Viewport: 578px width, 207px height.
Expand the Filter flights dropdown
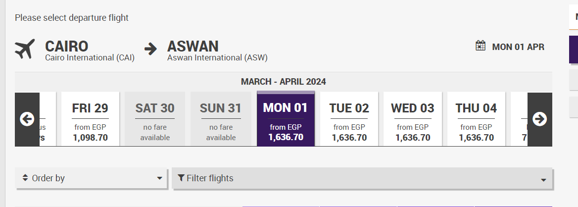[362, 178]
